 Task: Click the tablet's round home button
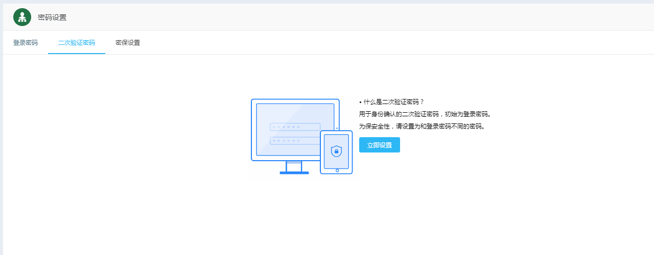(337, 170)
